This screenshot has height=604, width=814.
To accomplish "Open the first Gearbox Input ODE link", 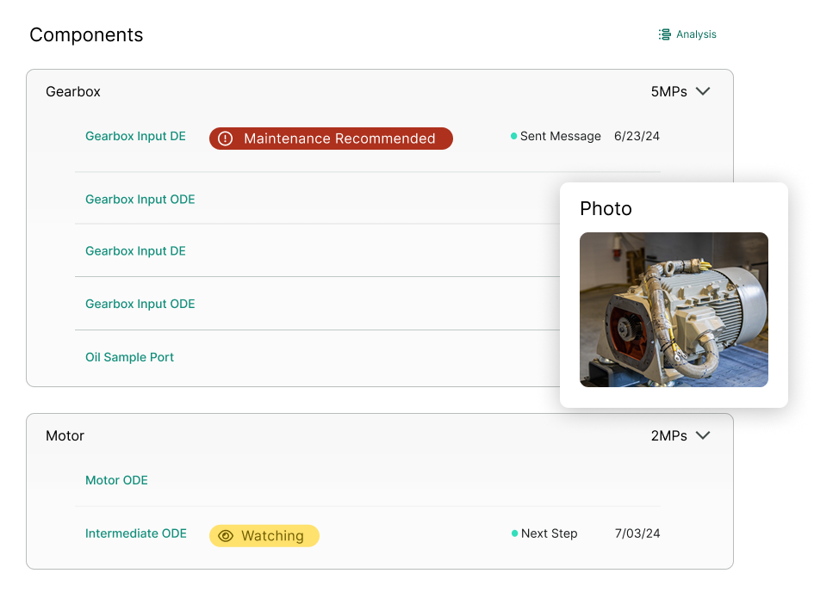I will pyautogui.click(x=140, y=200).
